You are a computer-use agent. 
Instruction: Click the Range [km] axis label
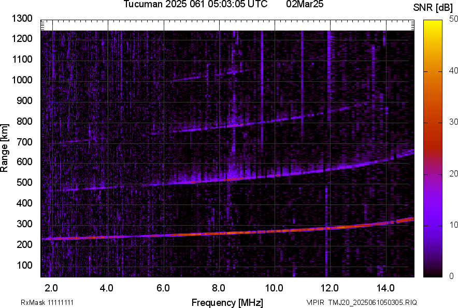[5, 148]
